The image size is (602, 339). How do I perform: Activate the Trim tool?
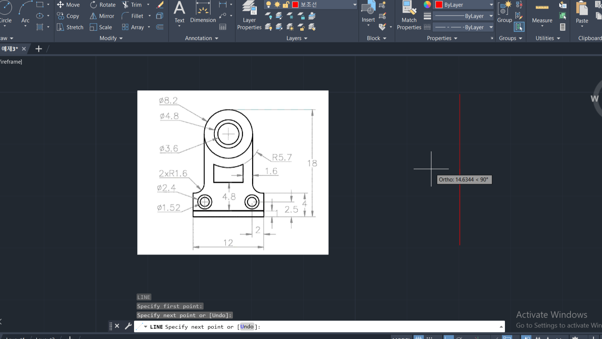(132, 5)
